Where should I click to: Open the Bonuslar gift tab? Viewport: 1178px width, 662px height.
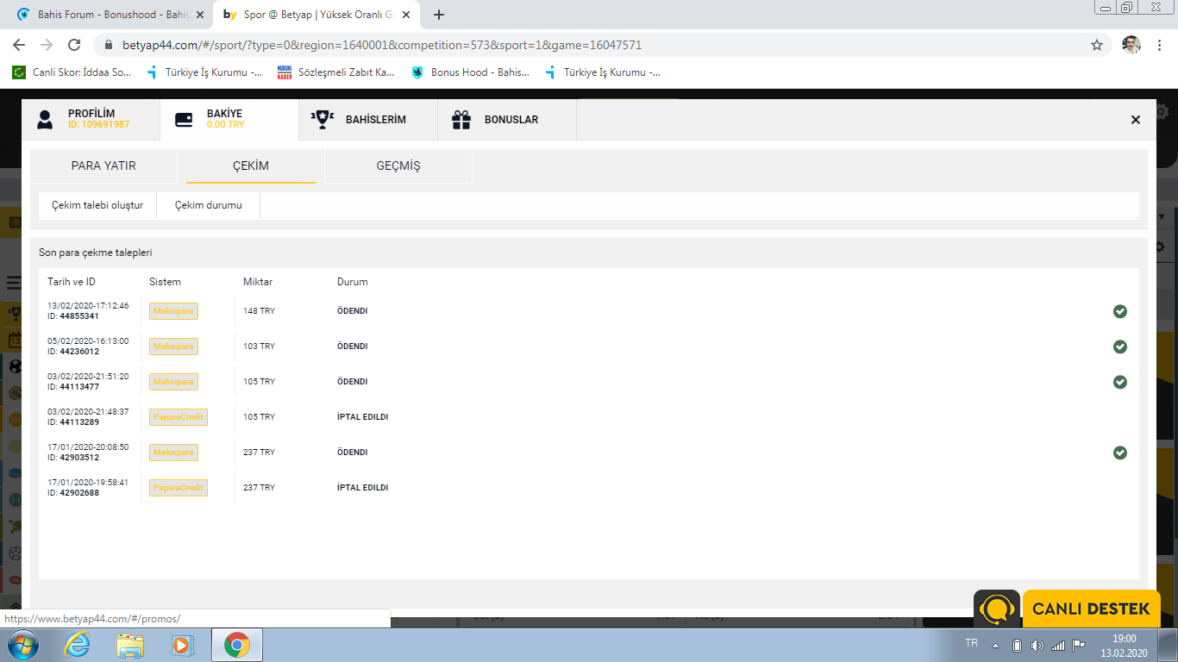pos(507,120)
